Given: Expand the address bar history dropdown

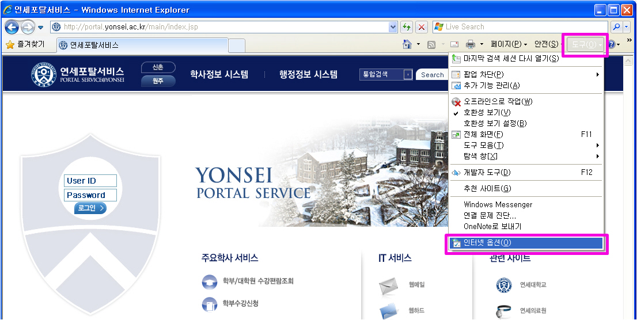Looking at the screenshot, I should 393,27.
